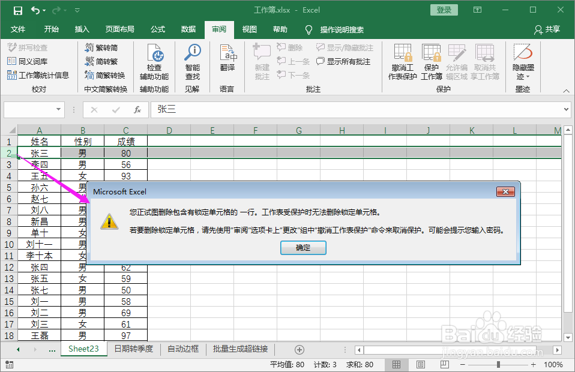Click 撤消工作表保护 unprotect sheet icon

403,62
